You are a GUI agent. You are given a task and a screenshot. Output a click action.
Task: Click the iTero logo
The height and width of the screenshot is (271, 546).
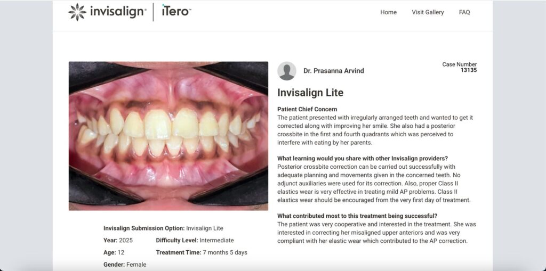pos(176,11)
